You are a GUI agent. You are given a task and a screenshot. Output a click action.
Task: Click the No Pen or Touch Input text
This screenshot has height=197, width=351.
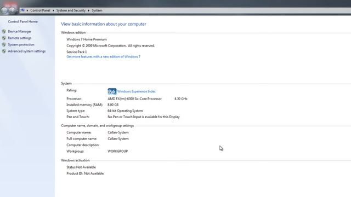(x=144, y=117)
